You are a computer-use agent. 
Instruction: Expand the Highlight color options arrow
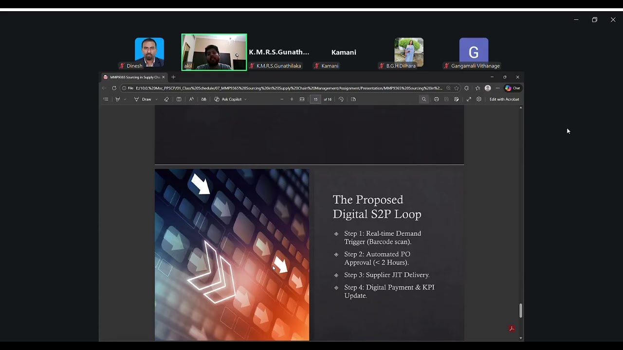tap(125, 99)
